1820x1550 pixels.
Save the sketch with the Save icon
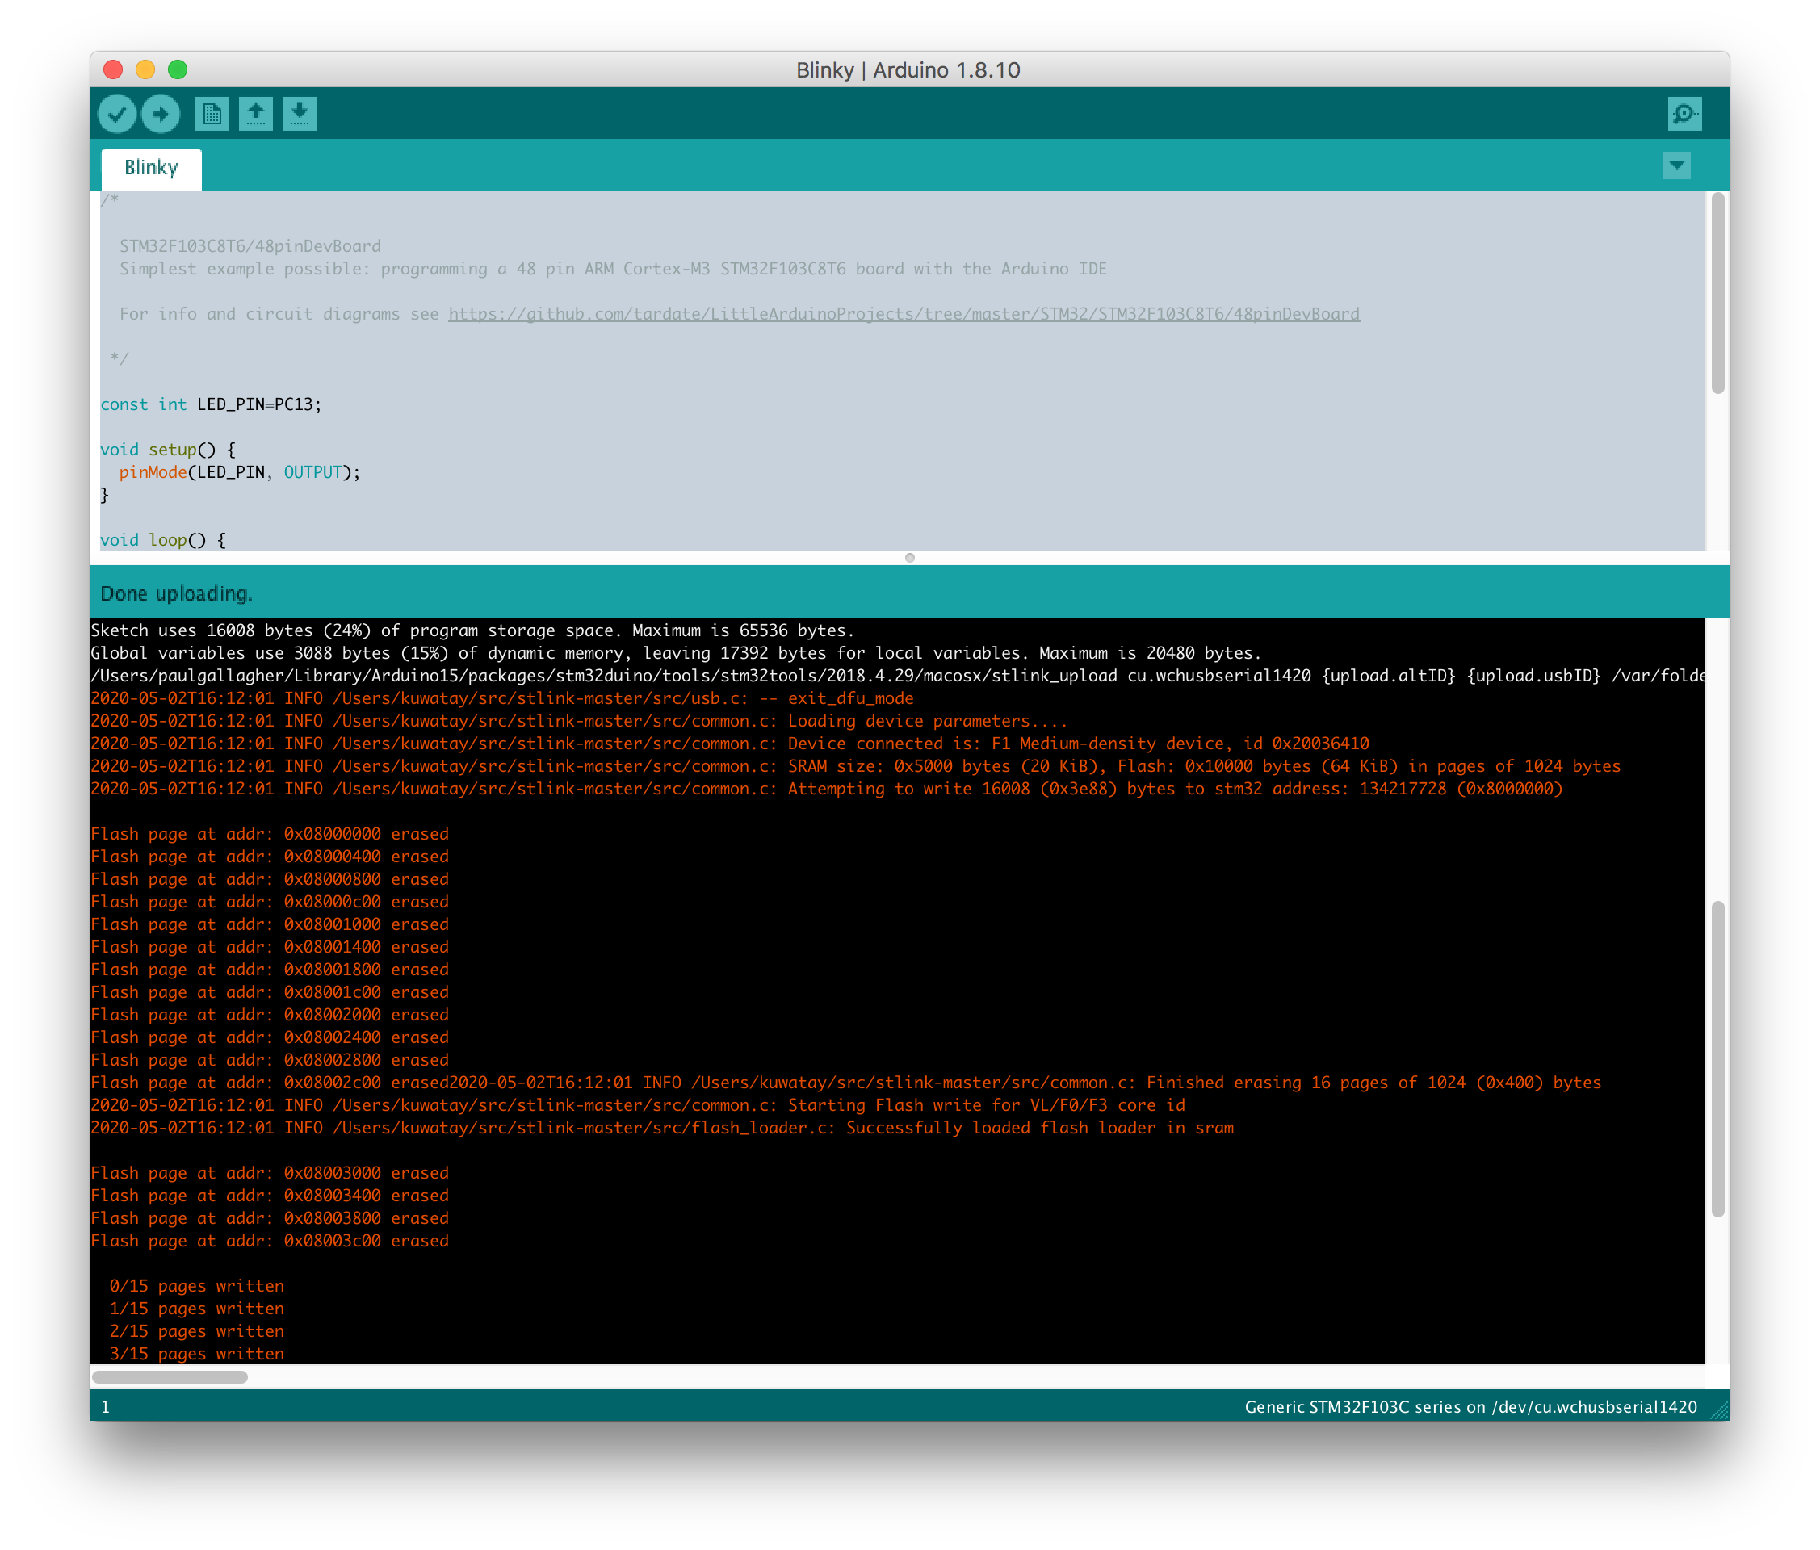[300, 113]
